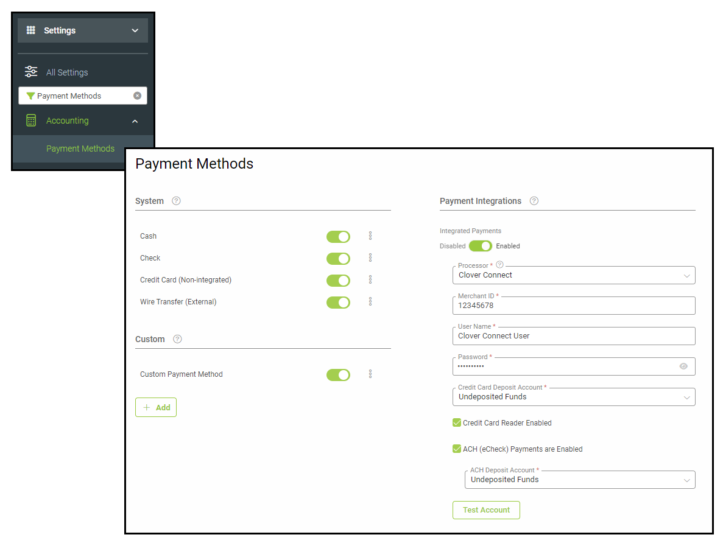Toggle off Credit Card (Non-integrated)
The height and width of the screenshot is (543, 723).
338,280
